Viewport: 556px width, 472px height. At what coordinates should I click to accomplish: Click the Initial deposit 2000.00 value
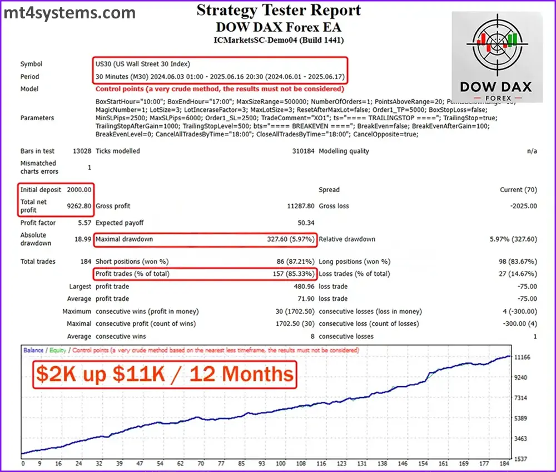pos(80,190)
